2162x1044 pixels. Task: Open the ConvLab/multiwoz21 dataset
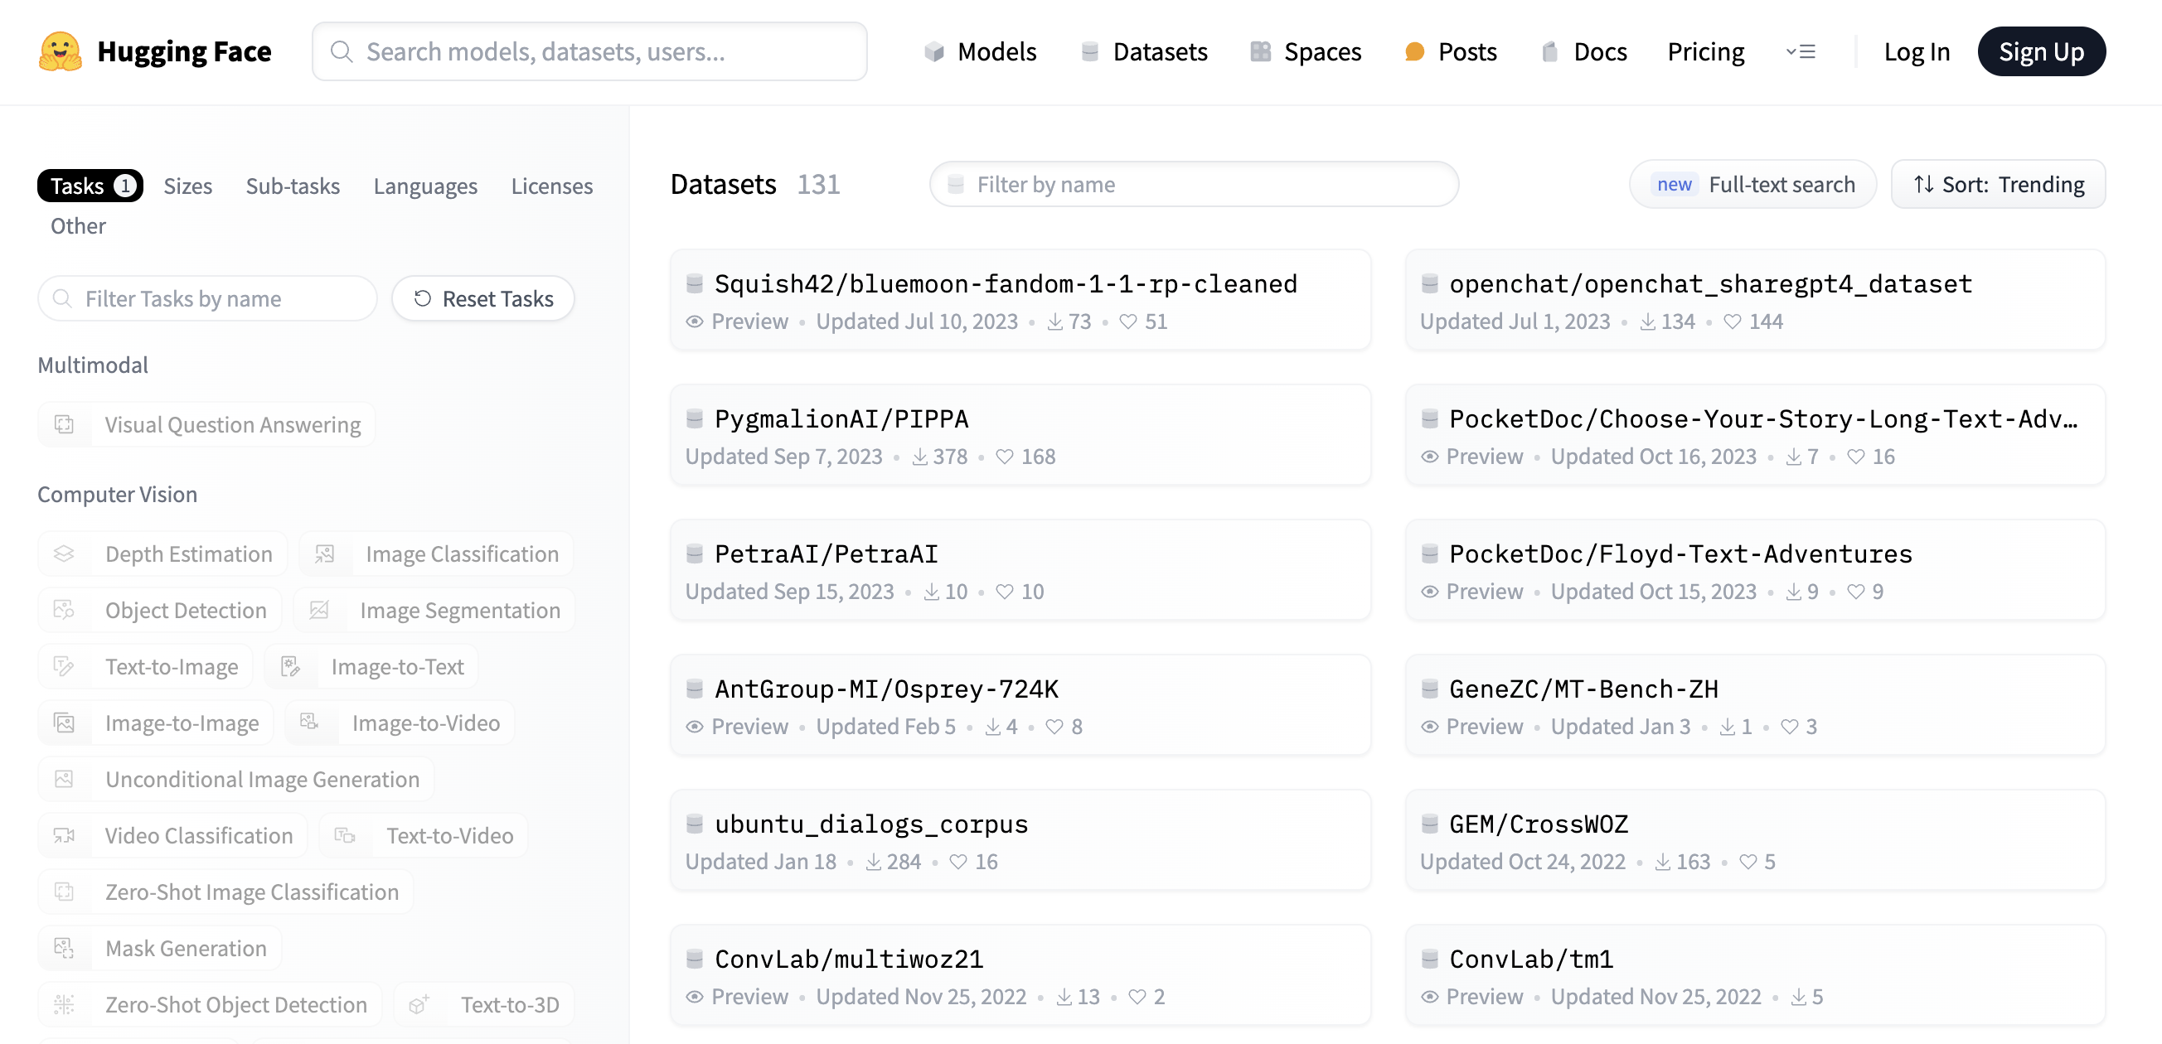(1020, 974)
